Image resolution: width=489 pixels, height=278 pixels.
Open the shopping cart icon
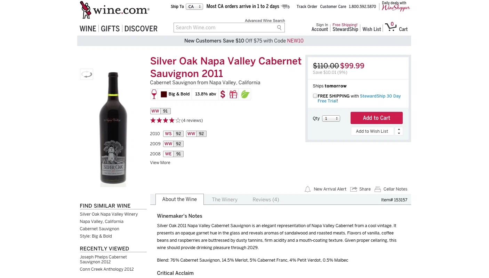click(391, 27)
